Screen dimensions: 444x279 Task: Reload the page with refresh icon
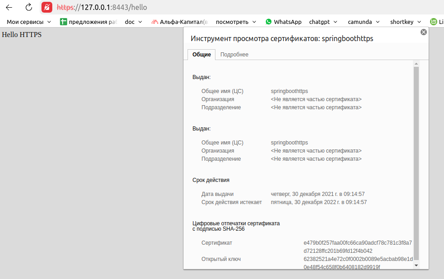[28, 7]
